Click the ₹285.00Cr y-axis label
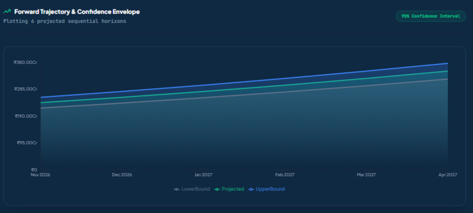The image size is (473, 213). 25,89
